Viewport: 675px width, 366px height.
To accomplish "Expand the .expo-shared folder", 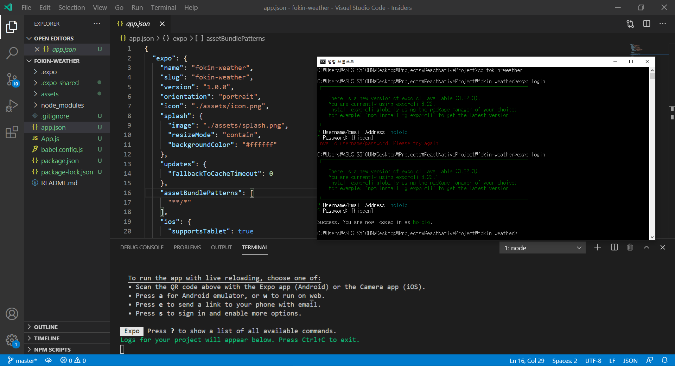I will tap(60, 83).
